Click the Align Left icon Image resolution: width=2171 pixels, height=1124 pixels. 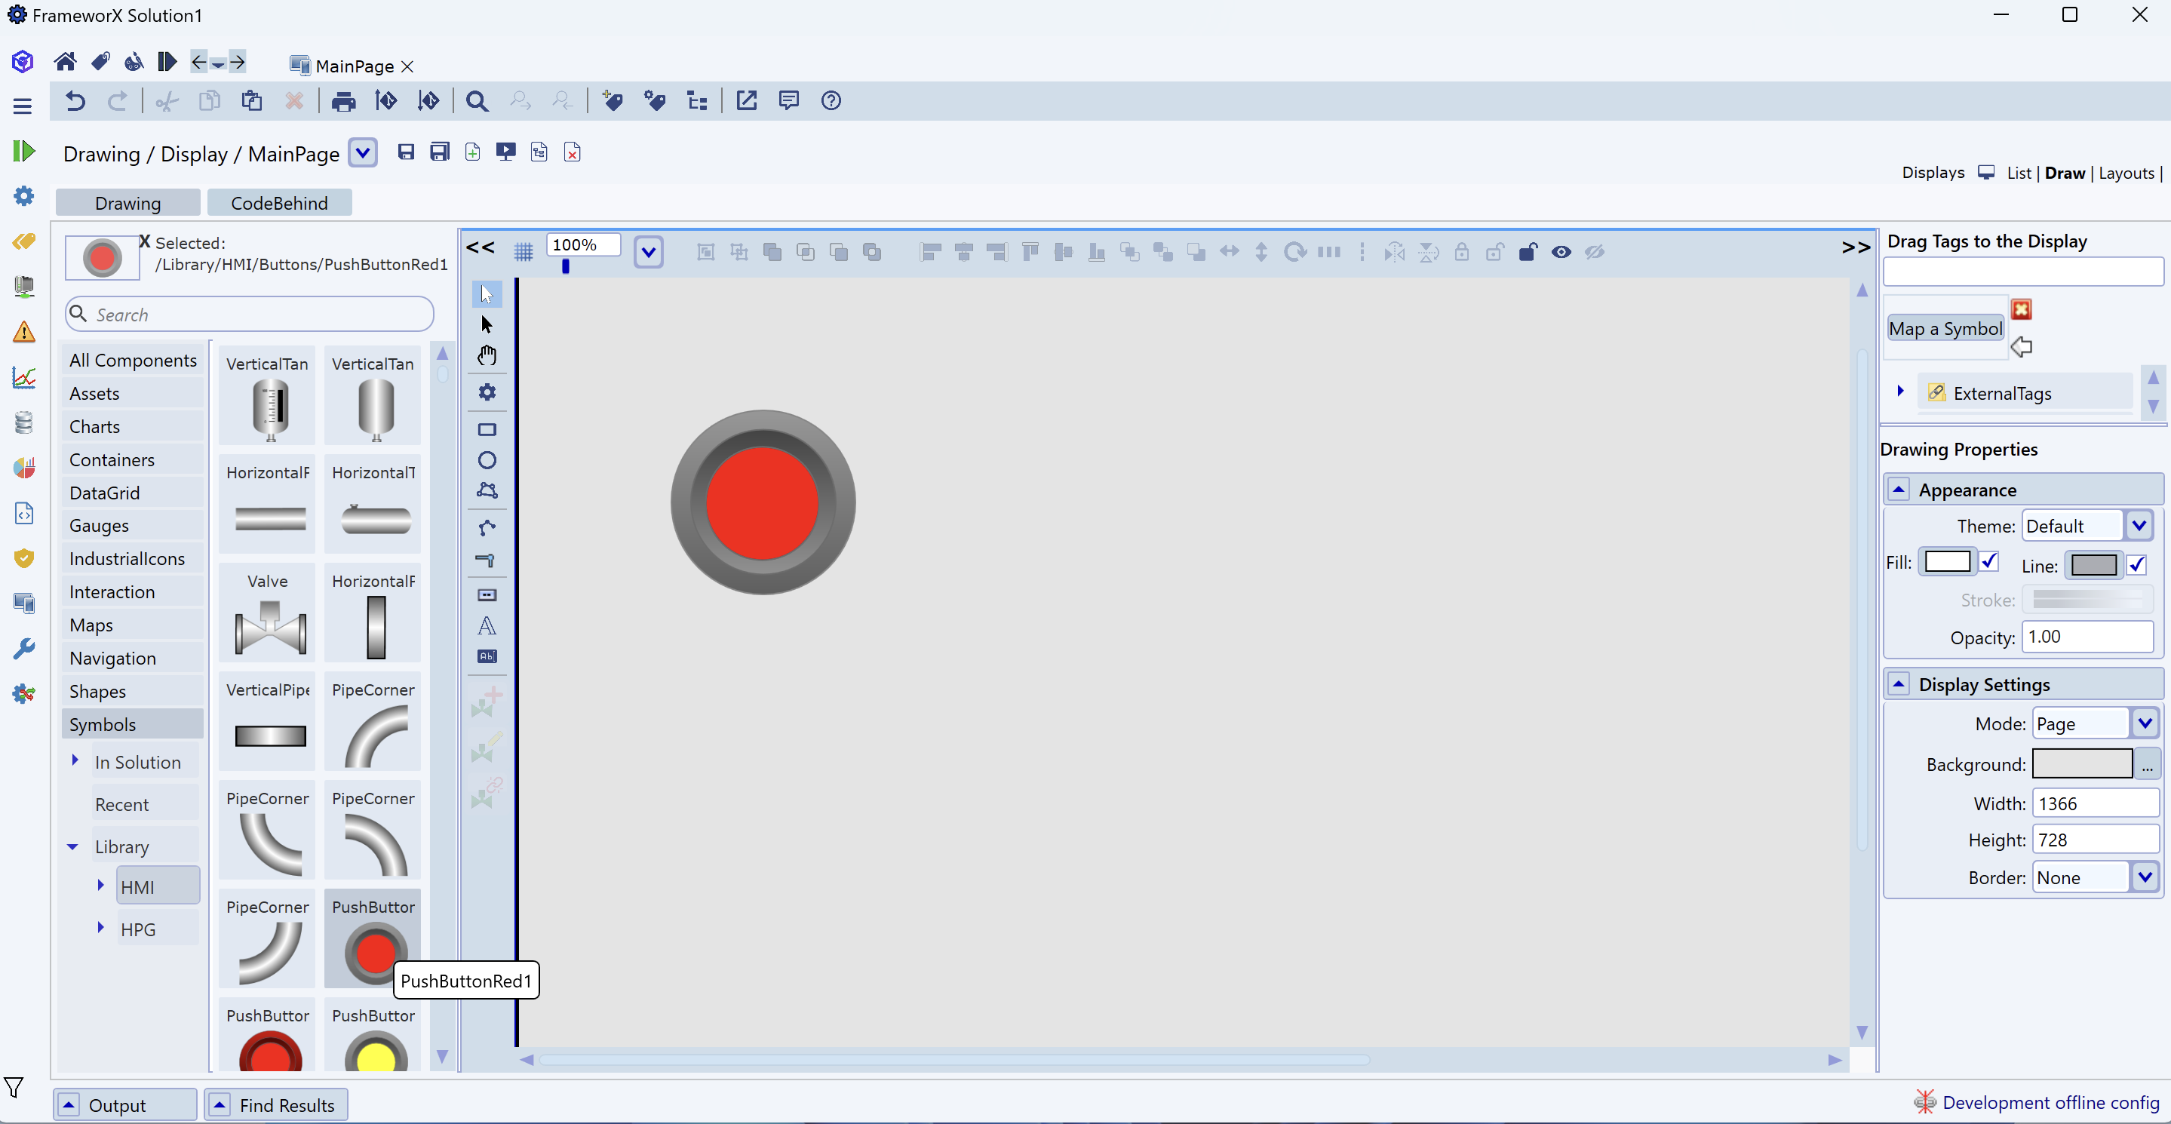[x=930, y=252]
